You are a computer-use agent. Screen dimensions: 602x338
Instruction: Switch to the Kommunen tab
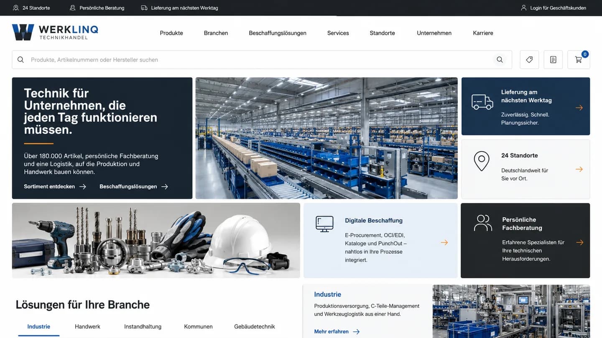click(198, 327)
